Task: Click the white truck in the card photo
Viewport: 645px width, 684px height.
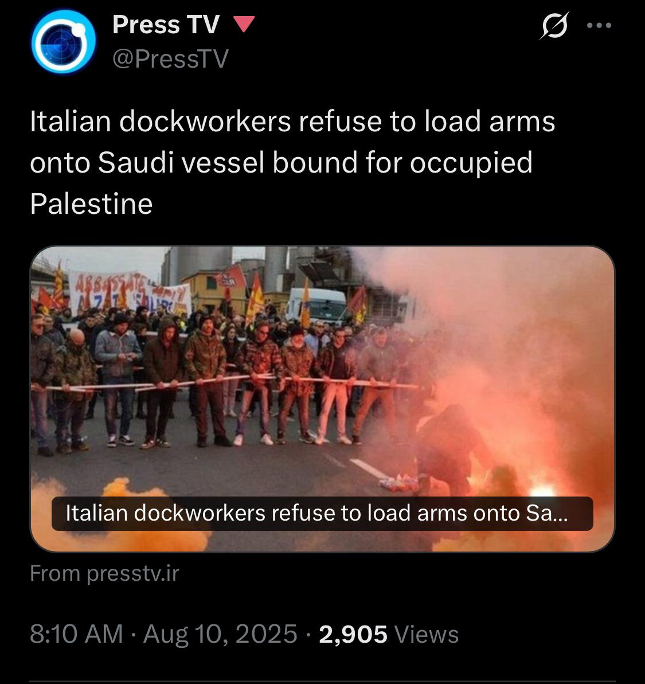Action: pyautogui.click(x=318, y=305)
